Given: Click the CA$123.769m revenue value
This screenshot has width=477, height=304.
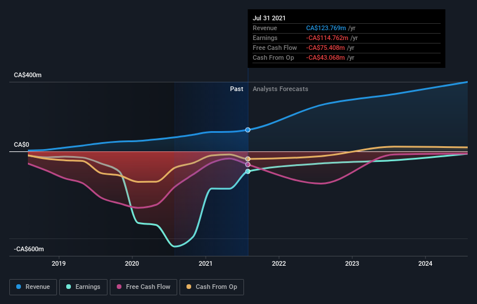Looking at the screenshot, I should pos(326,28).
